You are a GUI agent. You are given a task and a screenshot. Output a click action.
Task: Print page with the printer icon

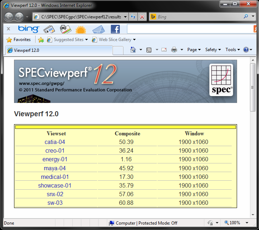coord(174,50)
